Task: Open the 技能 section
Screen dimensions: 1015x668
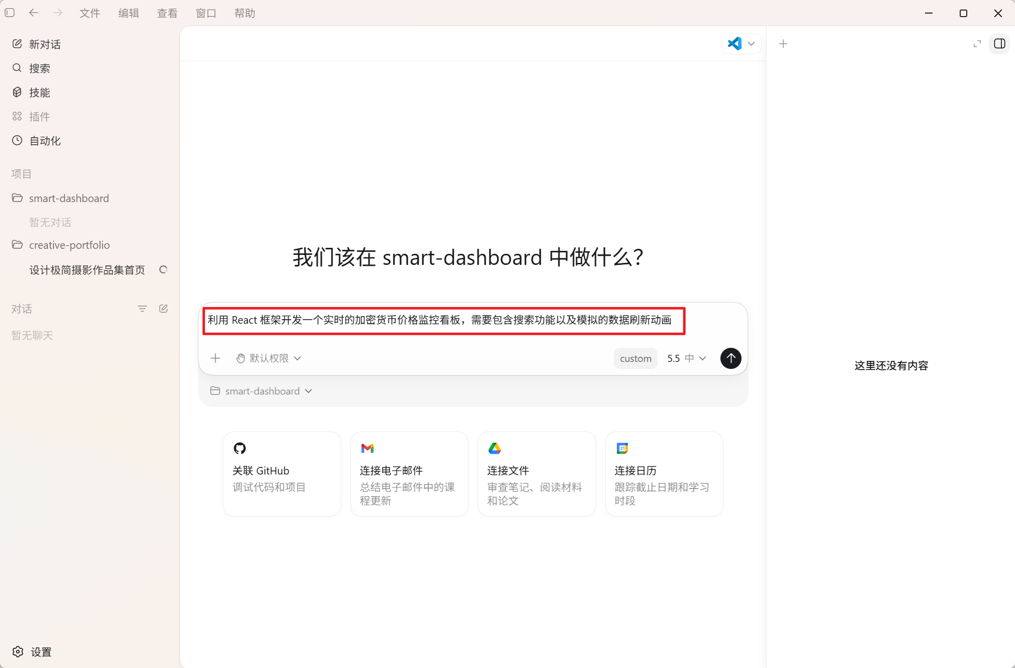Action: [x=89, y=92]
